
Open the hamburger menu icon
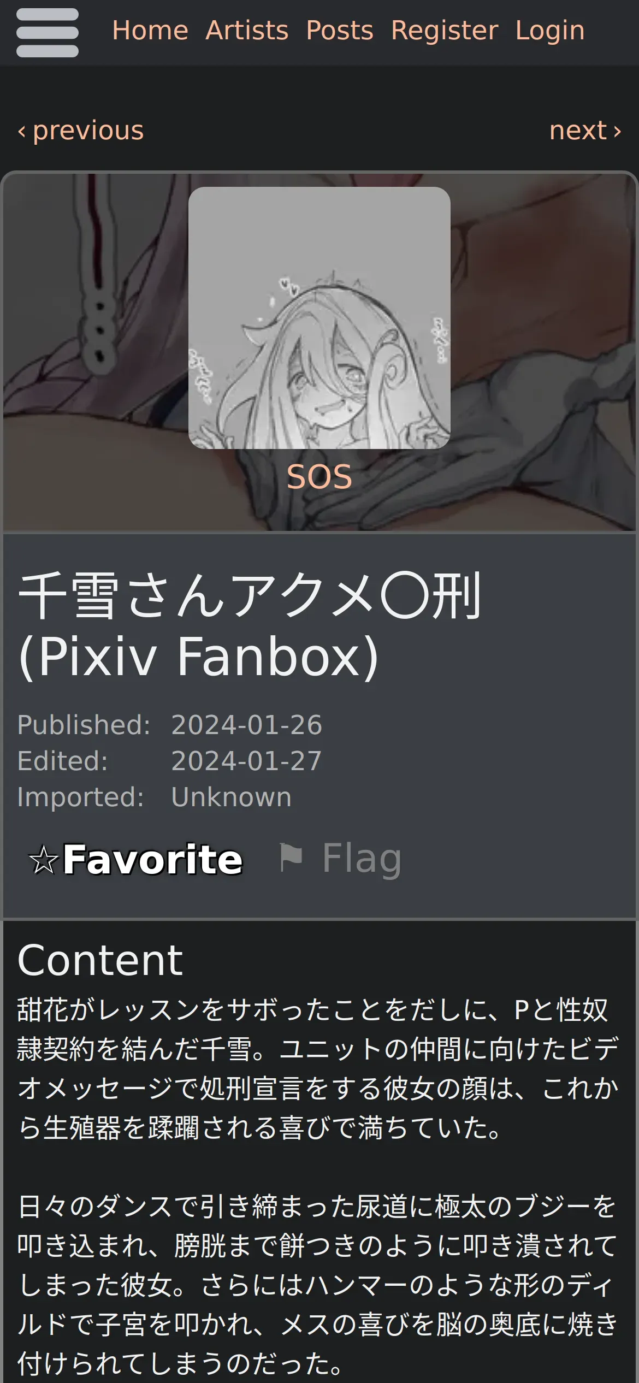48,33
